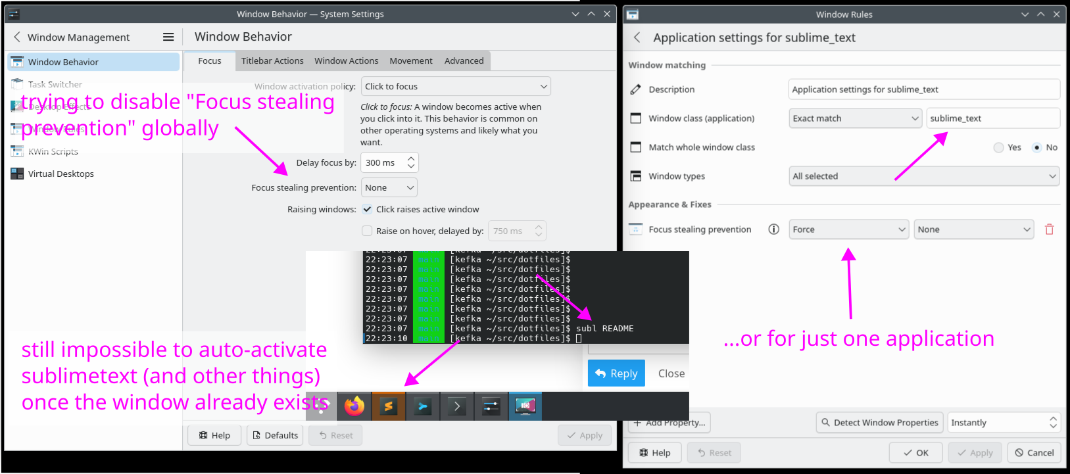The image size is (1070, 474).
Task: Select the Spectacle screenshot taskbar icon
Action: (x=525, y=406)
